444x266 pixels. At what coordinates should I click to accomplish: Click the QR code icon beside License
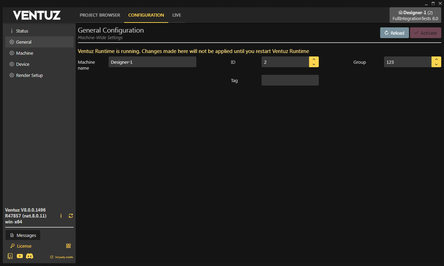point(68,246)
